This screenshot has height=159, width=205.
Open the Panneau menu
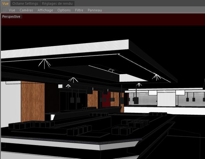[95, 10]
